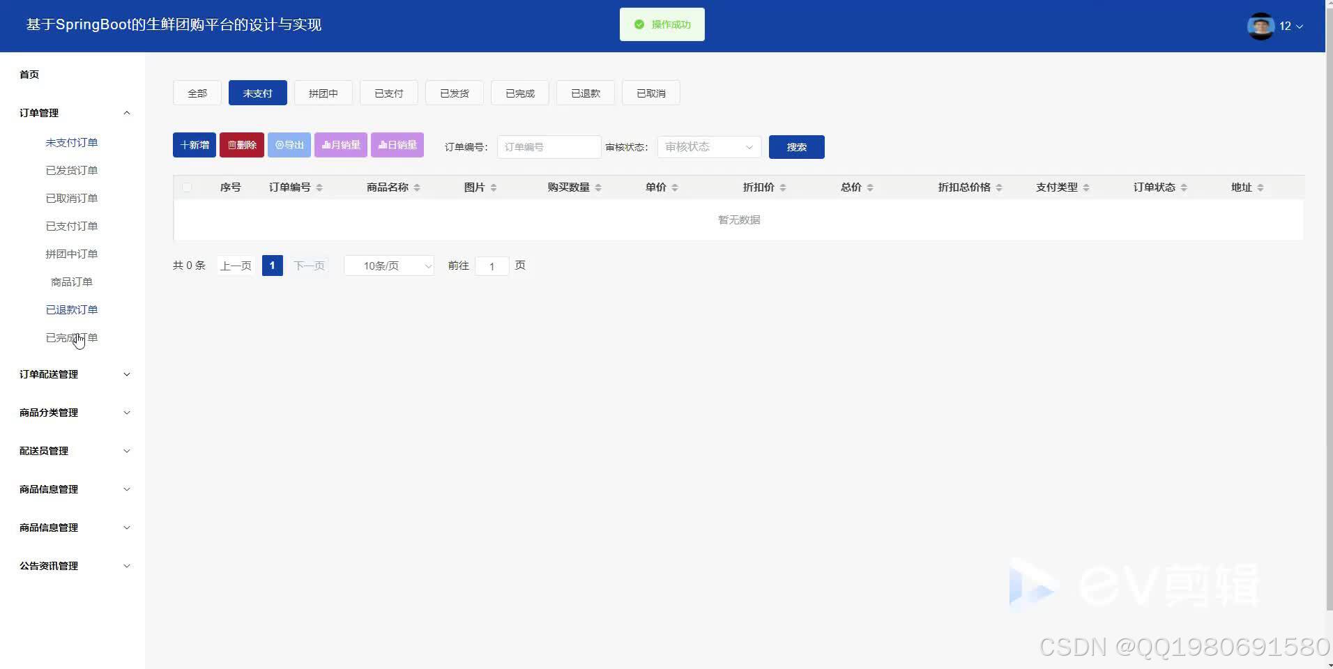Toggle the select-all checkbox in the table header

click(x=187, y=187)
